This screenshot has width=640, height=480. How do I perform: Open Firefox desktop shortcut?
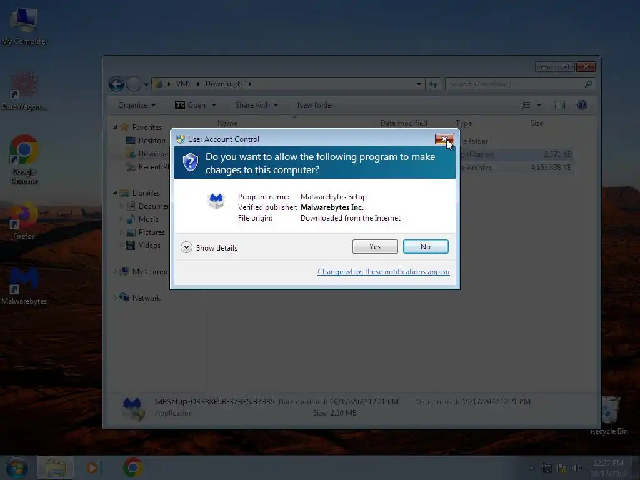24,221
